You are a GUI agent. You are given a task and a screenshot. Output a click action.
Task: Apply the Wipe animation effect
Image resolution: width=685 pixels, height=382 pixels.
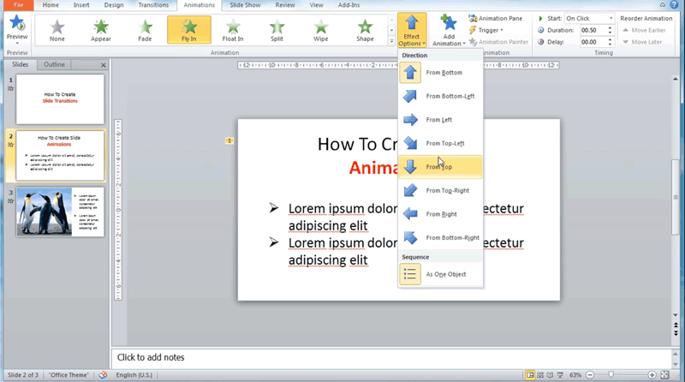click(x=321, y=29)
